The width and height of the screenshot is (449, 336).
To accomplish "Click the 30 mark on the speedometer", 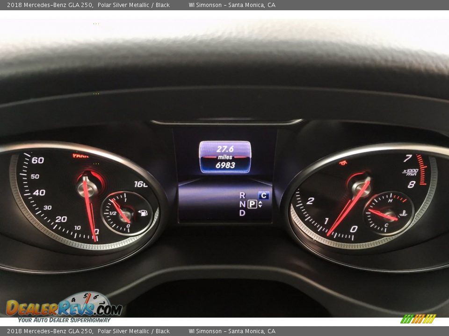I will (x=48, y=207).
